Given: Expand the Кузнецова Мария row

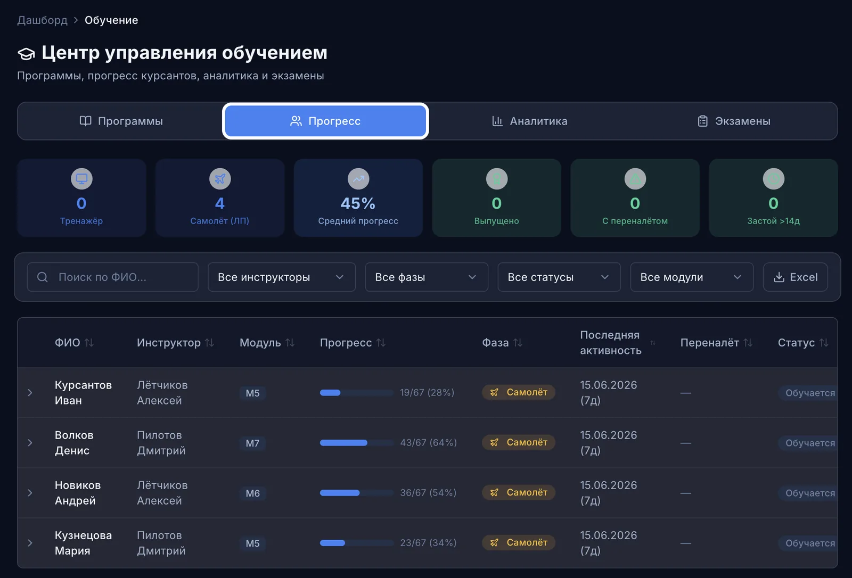Looking at the screenshot, I should [x=30, y=543].
